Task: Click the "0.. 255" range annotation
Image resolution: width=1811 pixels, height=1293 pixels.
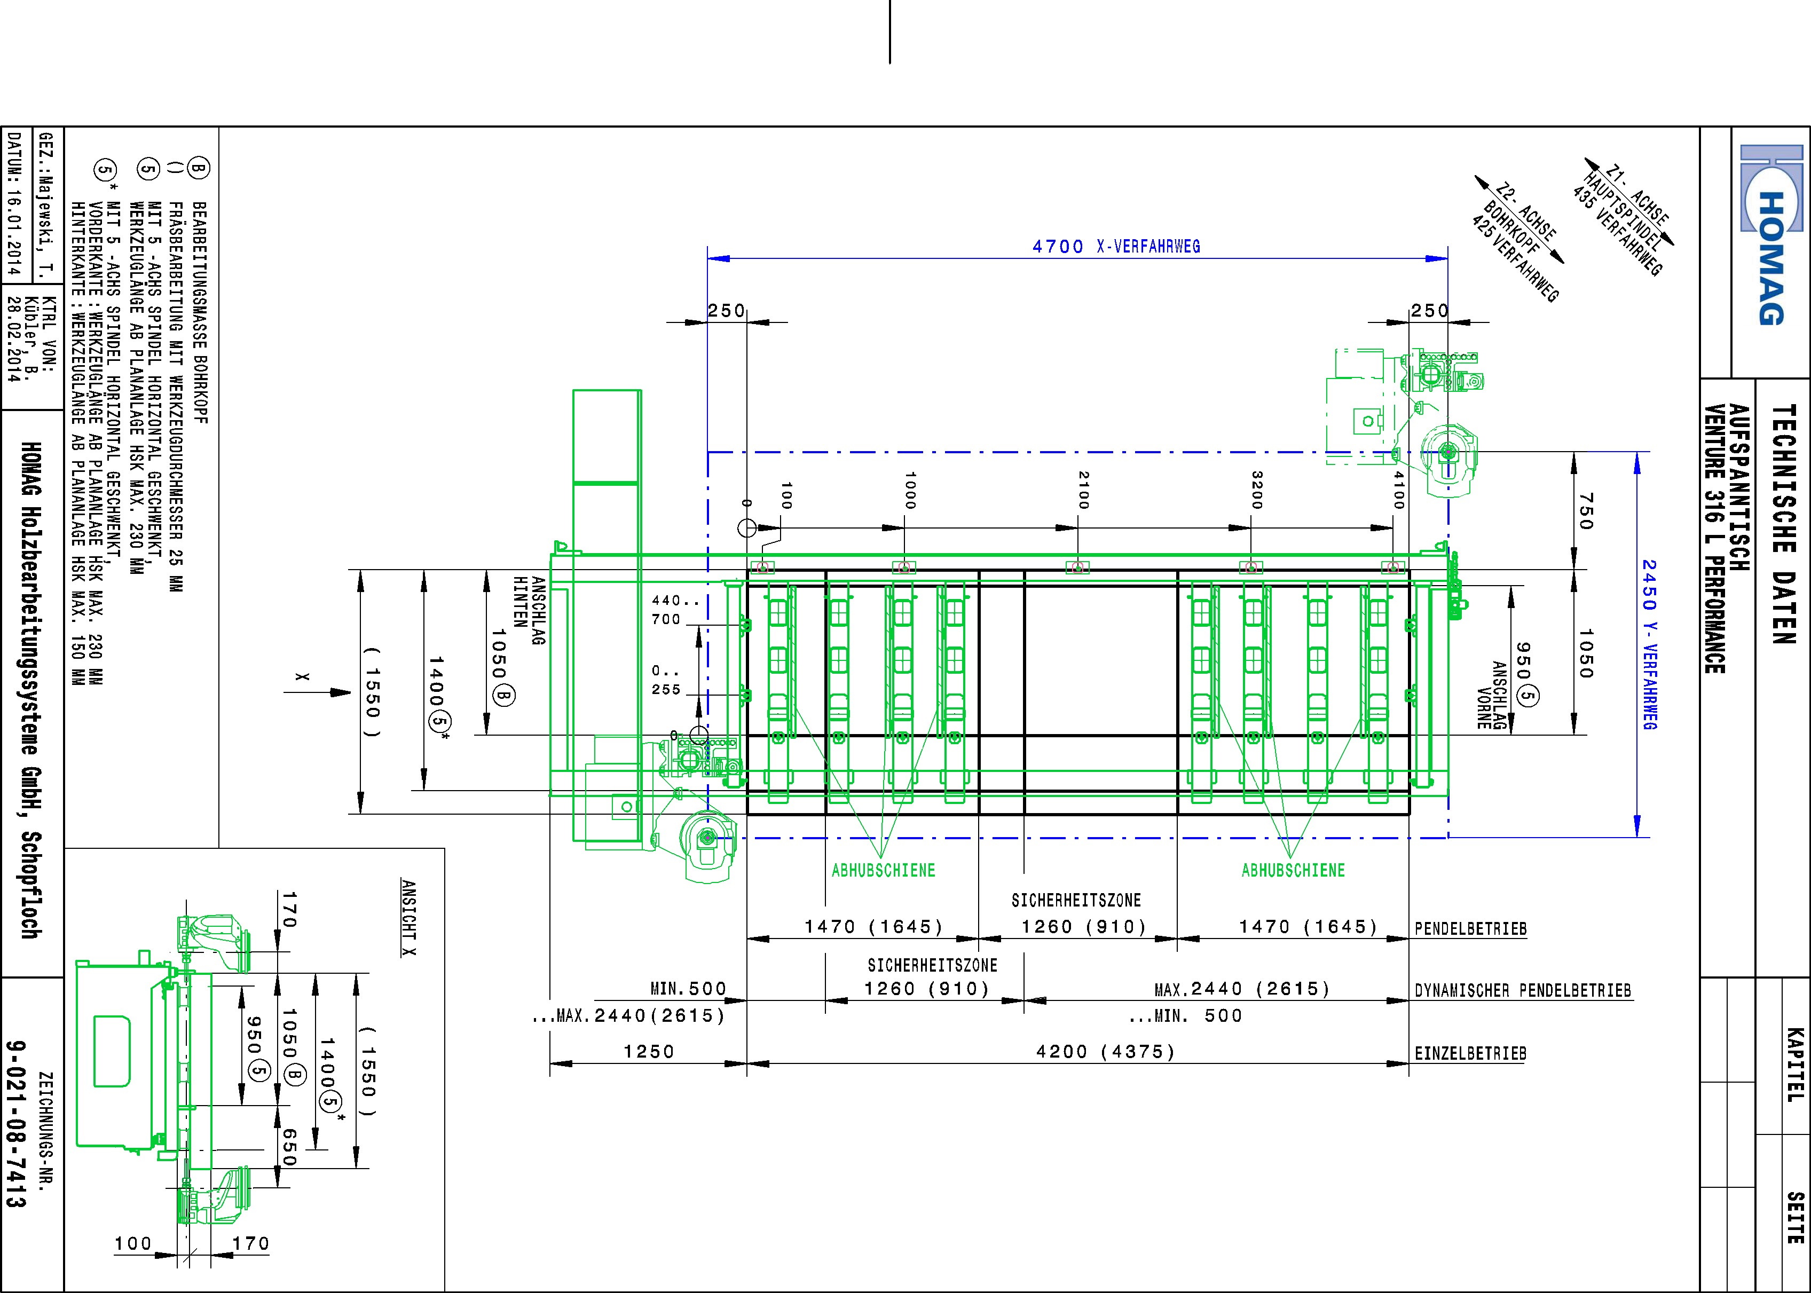Action: coord(666,681)
